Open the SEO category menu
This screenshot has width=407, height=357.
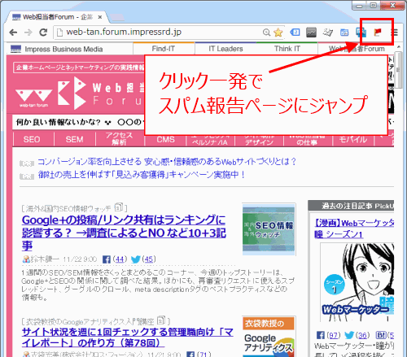pos(32,139)
